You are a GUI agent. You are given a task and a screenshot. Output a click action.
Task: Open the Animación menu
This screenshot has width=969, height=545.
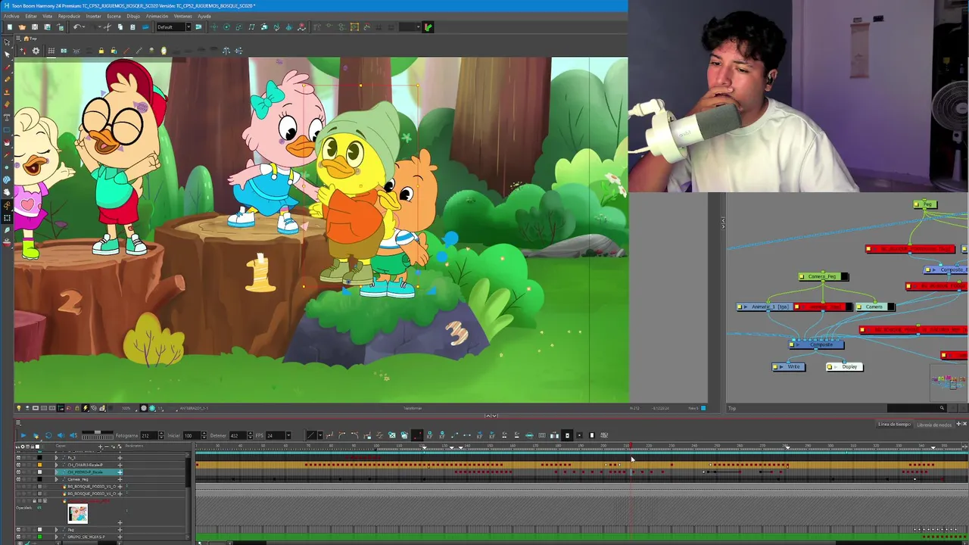157,16
